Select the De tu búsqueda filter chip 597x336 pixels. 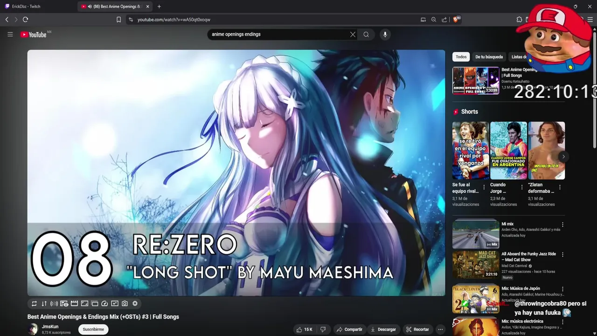click(489, 57)
